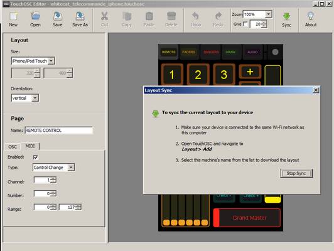Click the page Name input field
This screenshot has width=334, height=251.
(x=58, y=131)
